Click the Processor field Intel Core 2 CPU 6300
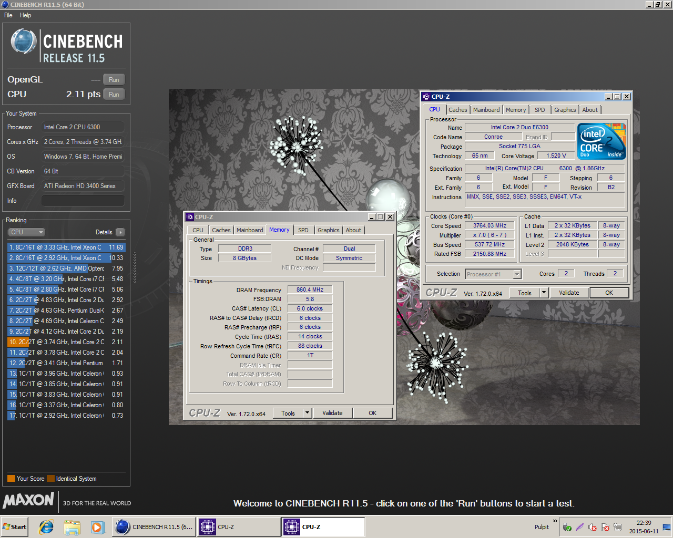The image size is (673, 538). point(83,127)
